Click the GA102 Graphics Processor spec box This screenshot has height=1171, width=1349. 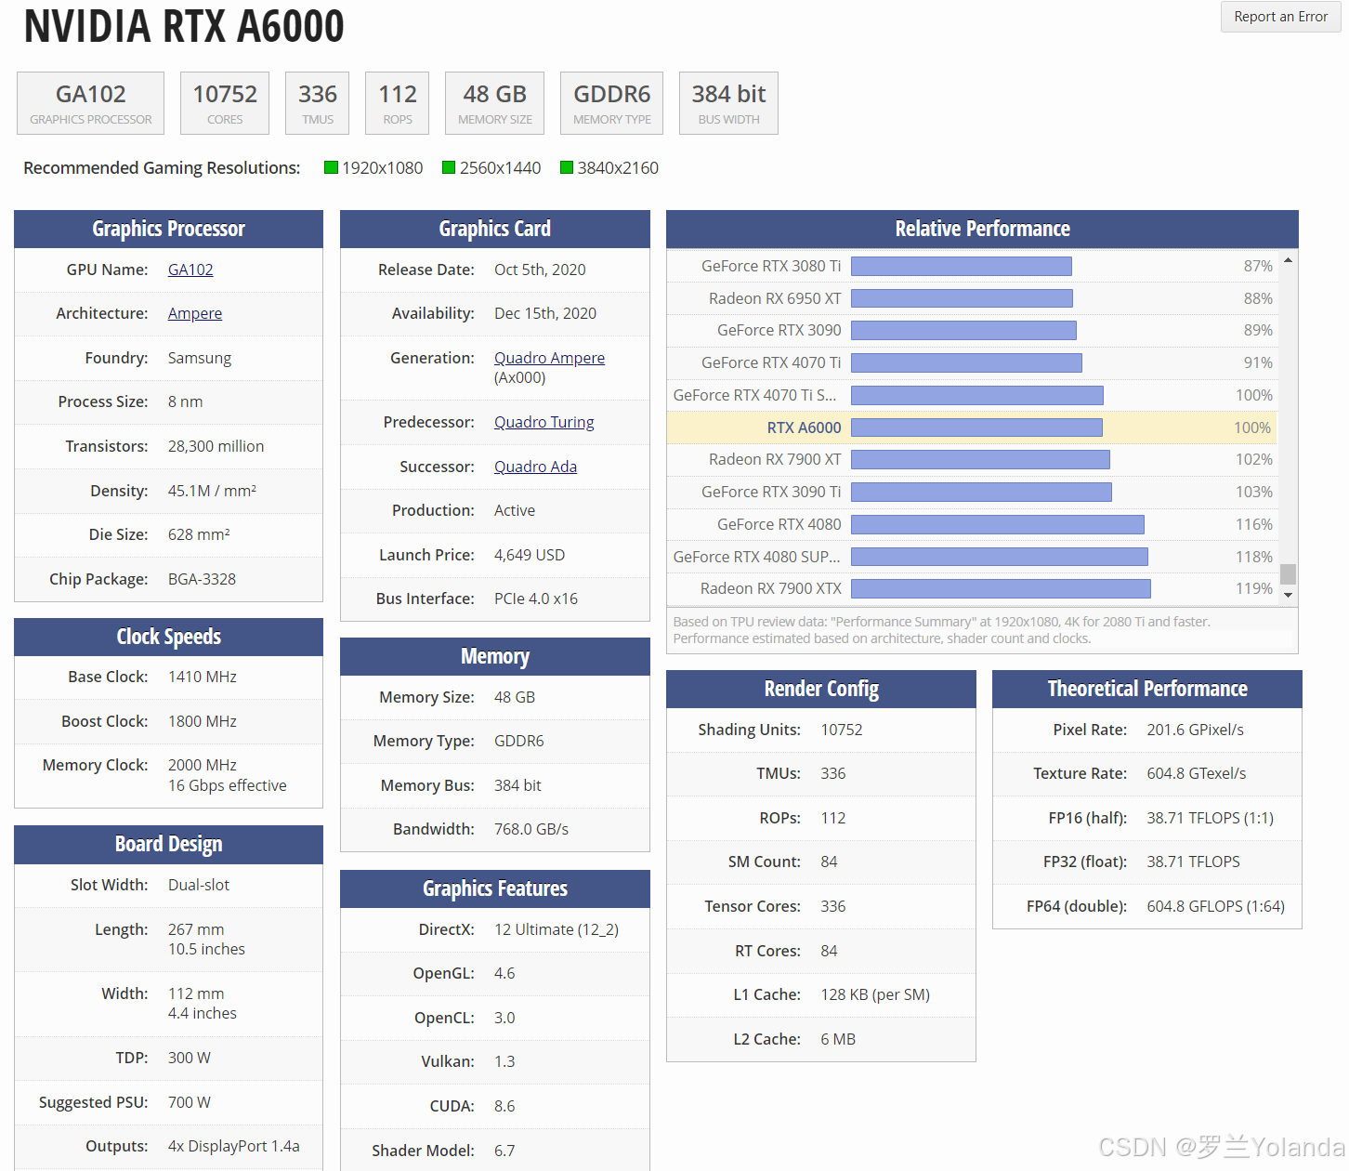[91, 103]
